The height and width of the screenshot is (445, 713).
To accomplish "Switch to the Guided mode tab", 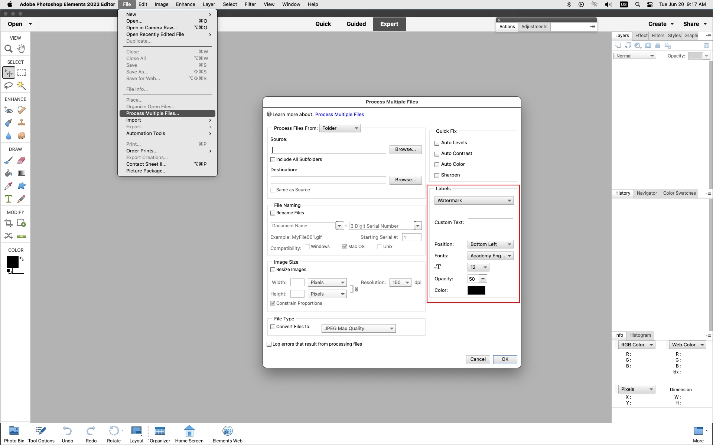I will [356, 24].
